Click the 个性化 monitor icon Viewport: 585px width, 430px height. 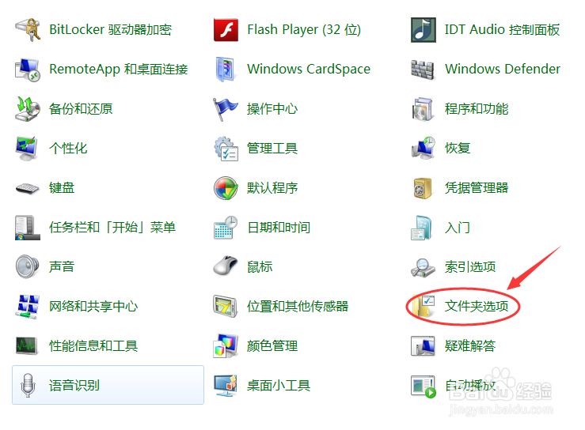[x=27, y=149]
